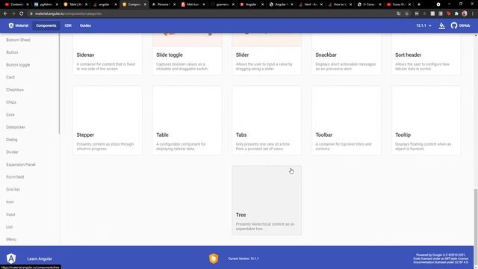Reload the page with refresh icon

tap(22, 13)
